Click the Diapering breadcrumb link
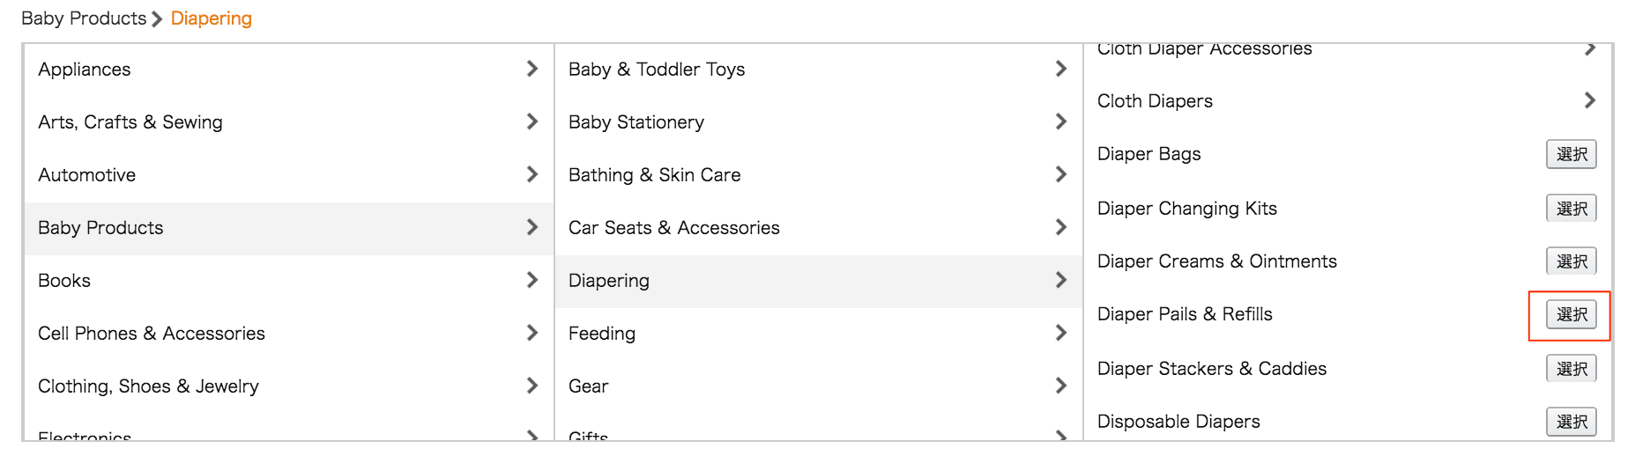 [212, 18]
